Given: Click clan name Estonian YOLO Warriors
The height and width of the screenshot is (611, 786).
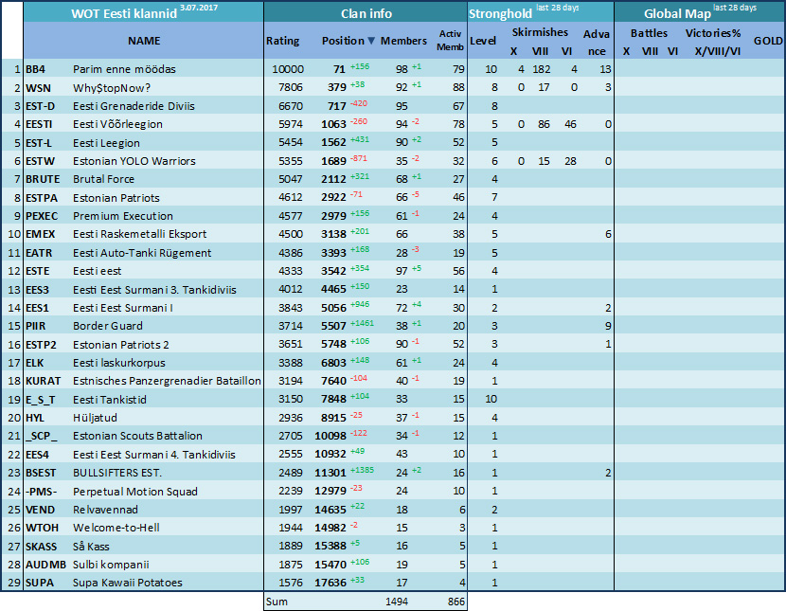Looking at the screenshot, I should click(x=134, y=161).
